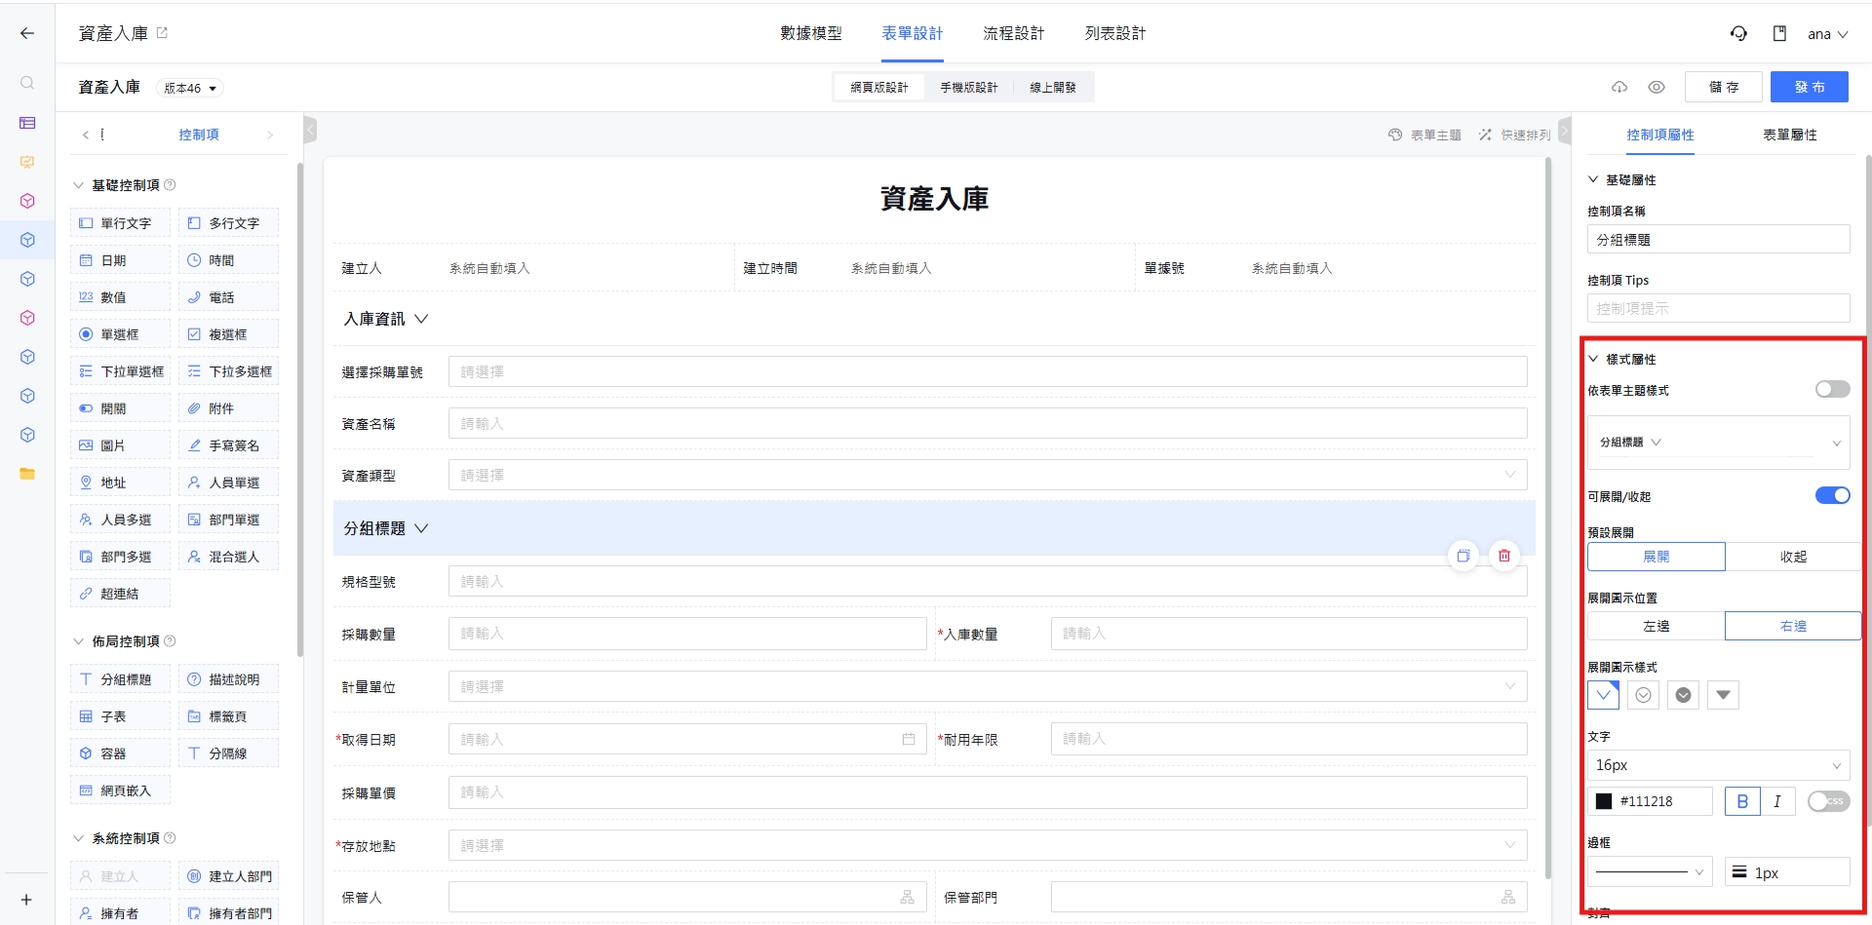The height and width of the screenshot is (925, 1872).
Task: Click the 資產名稱 input field
Action: [x=988, y=423]
